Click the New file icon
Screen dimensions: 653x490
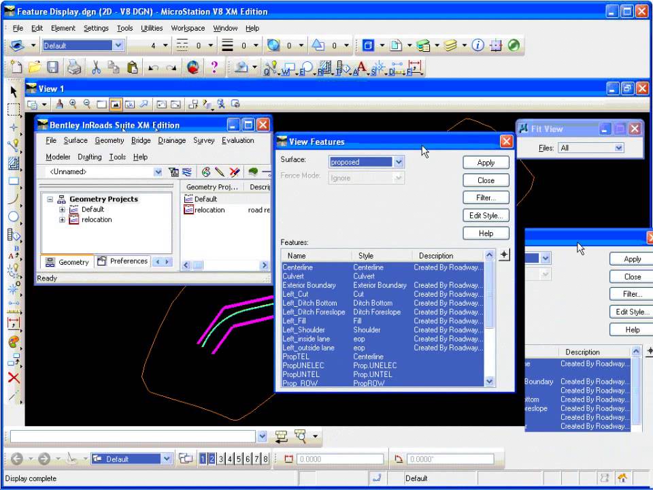[x=16, y=67]
